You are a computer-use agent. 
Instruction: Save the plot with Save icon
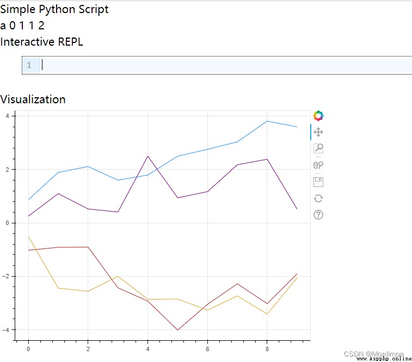coord(318,182)
